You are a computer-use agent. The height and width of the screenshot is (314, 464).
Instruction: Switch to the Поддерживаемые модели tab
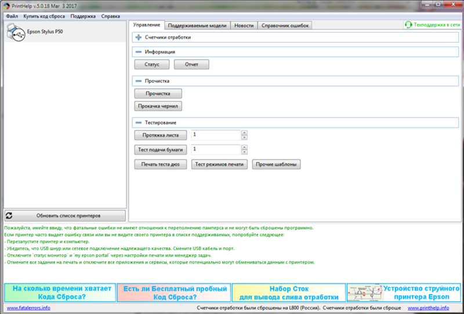click(198, 25)
